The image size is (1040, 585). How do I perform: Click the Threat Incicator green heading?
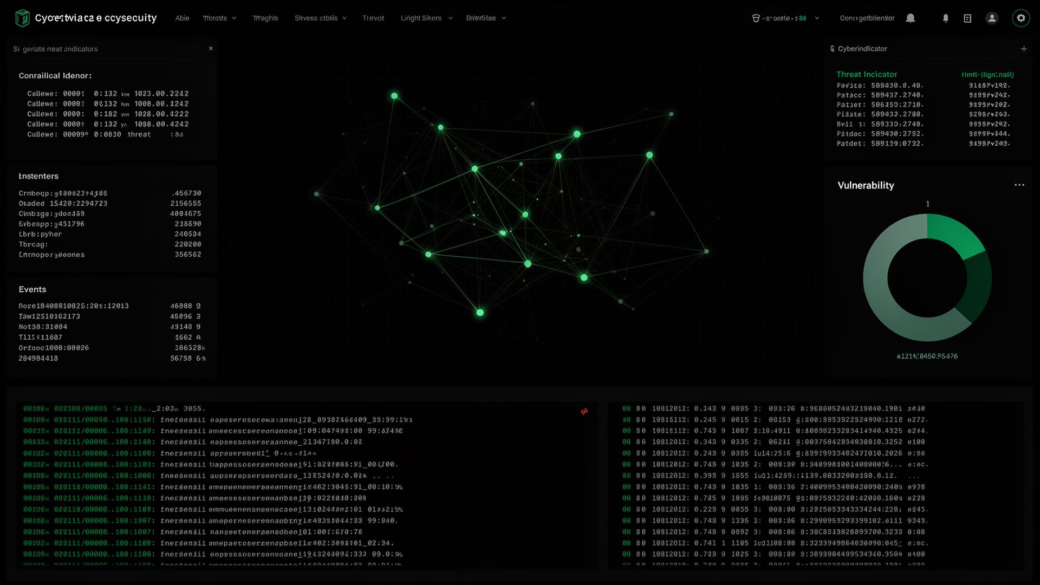pyautogui.click(x=867, y=74)
